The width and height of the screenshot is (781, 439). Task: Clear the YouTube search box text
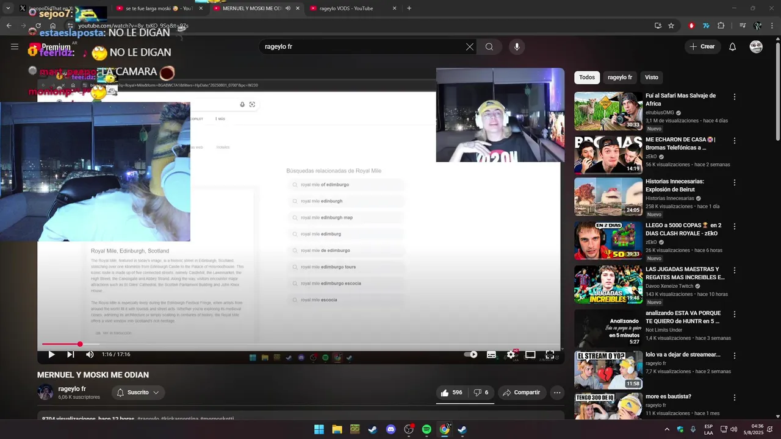tap(470, 47)
